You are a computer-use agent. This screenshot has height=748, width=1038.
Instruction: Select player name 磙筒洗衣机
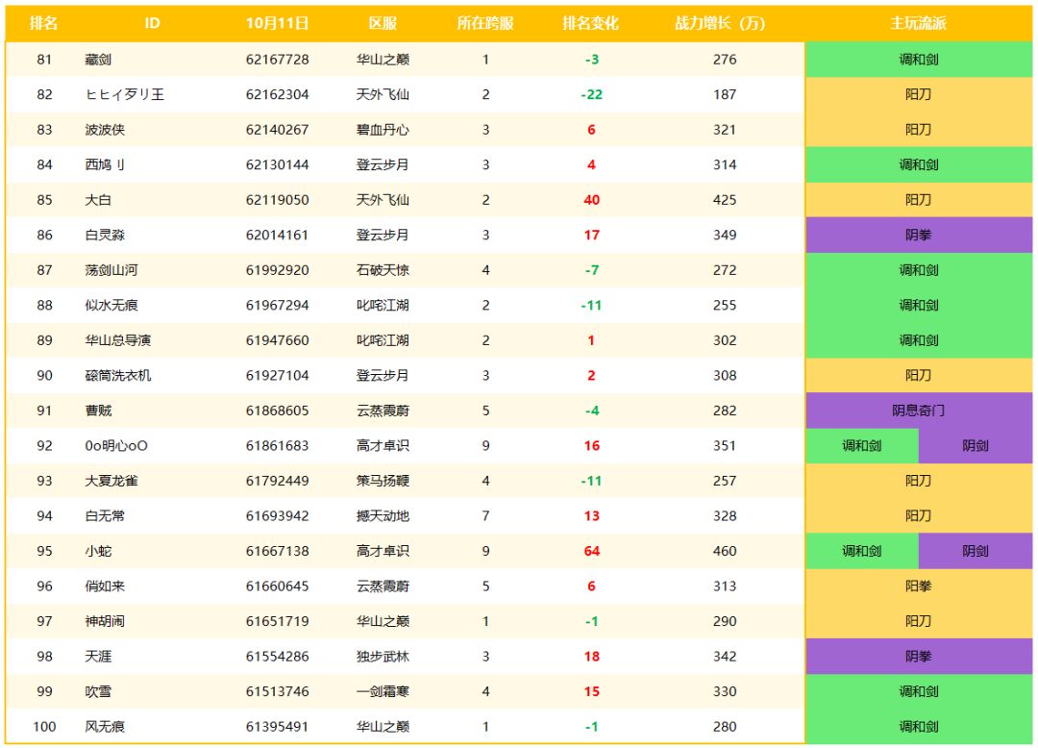(x=118, y=375)
